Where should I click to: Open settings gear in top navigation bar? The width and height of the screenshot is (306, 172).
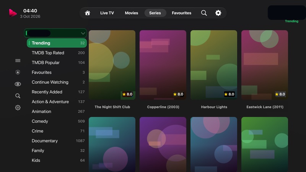[218, 13]
